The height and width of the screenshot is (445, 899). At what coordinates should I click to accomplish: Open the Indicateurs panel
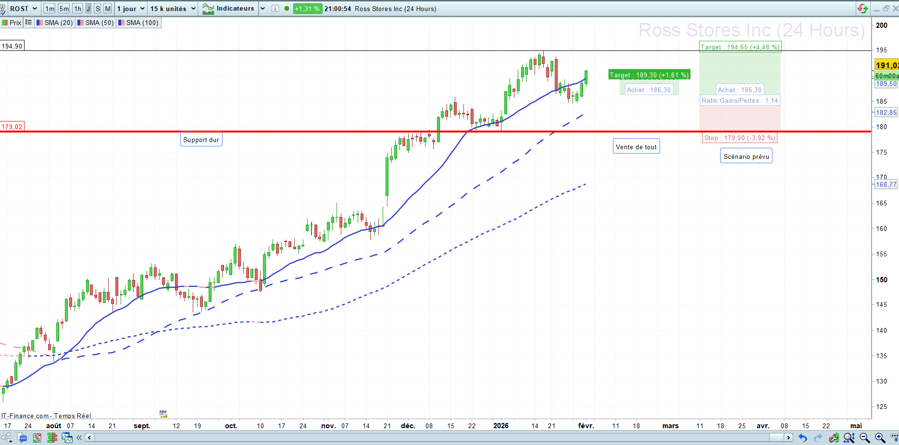click(x=228, y=9)
